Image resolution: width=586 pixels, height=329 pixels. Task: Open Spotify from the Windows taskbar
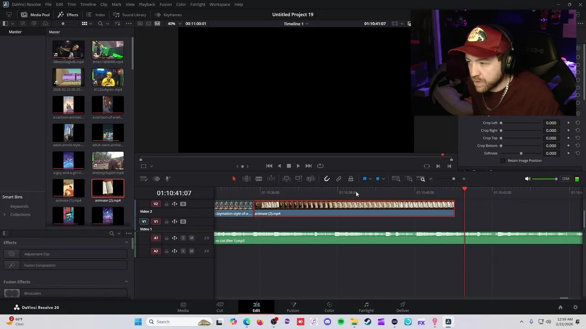pos(341,322)
